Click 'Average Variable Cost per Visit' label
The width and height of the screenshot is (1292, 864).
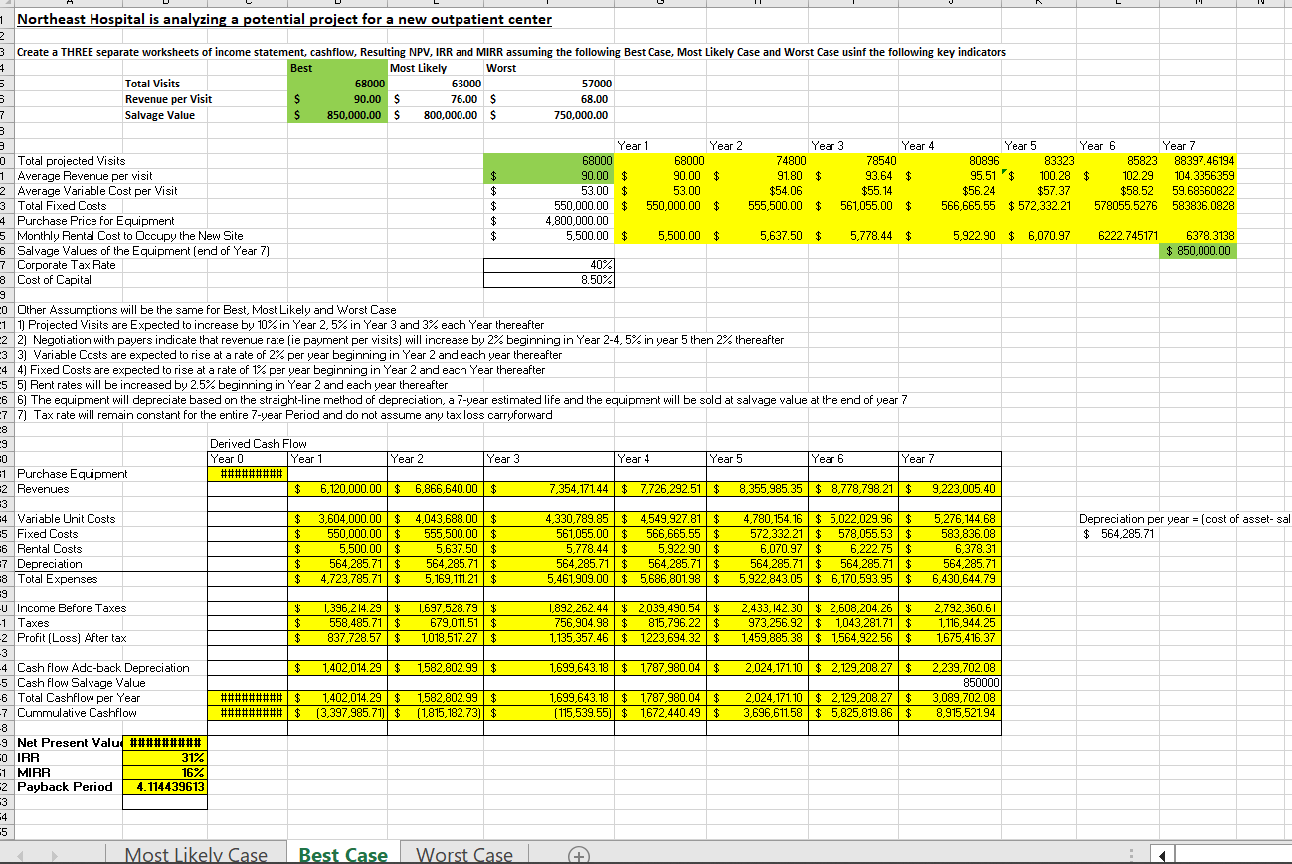(x=97, y=191)
